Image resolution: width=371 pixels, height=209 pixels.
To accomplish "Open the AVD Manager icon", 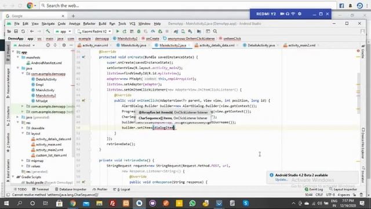I will tap(183, 31).
